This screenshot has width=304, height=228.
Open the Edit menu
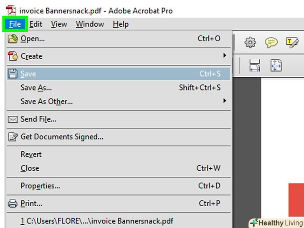(x=36, y=24)
